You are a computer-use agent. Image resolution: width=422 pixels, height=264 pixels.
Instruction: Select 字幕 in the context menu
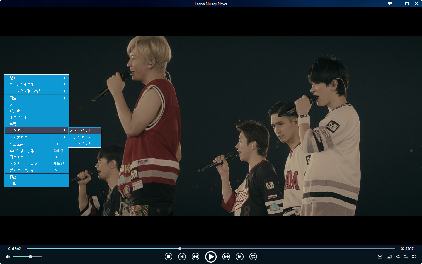[x=37, y=124]
